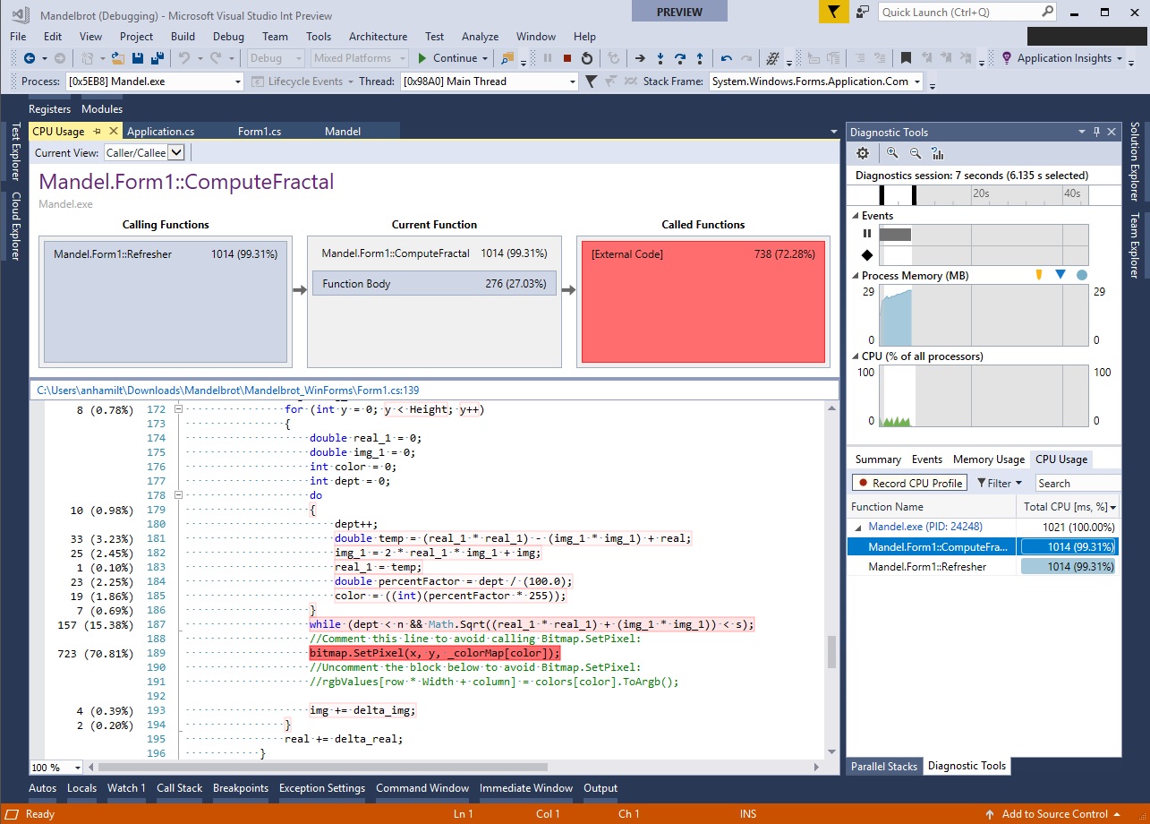Image resolution: width=1150 pixels, height=824 pixels.
Task: Click the Step Over icon
Action: point(680,58)
